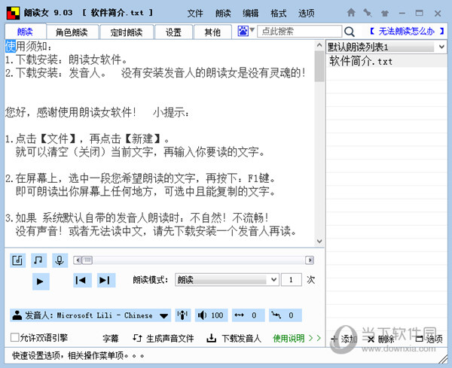
Task: Open the 朗读 menu in title bar
Action: pos(223,14)
